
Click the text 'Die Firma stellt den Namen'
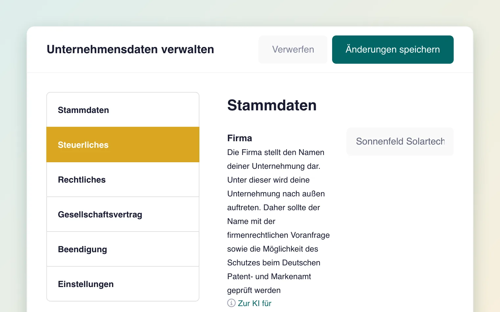(276, 152)
